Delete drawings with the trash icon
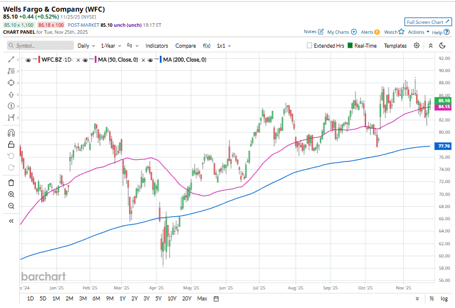Image resolution: width=455 pixels, height=308 pixels. [x=11, y=182]
